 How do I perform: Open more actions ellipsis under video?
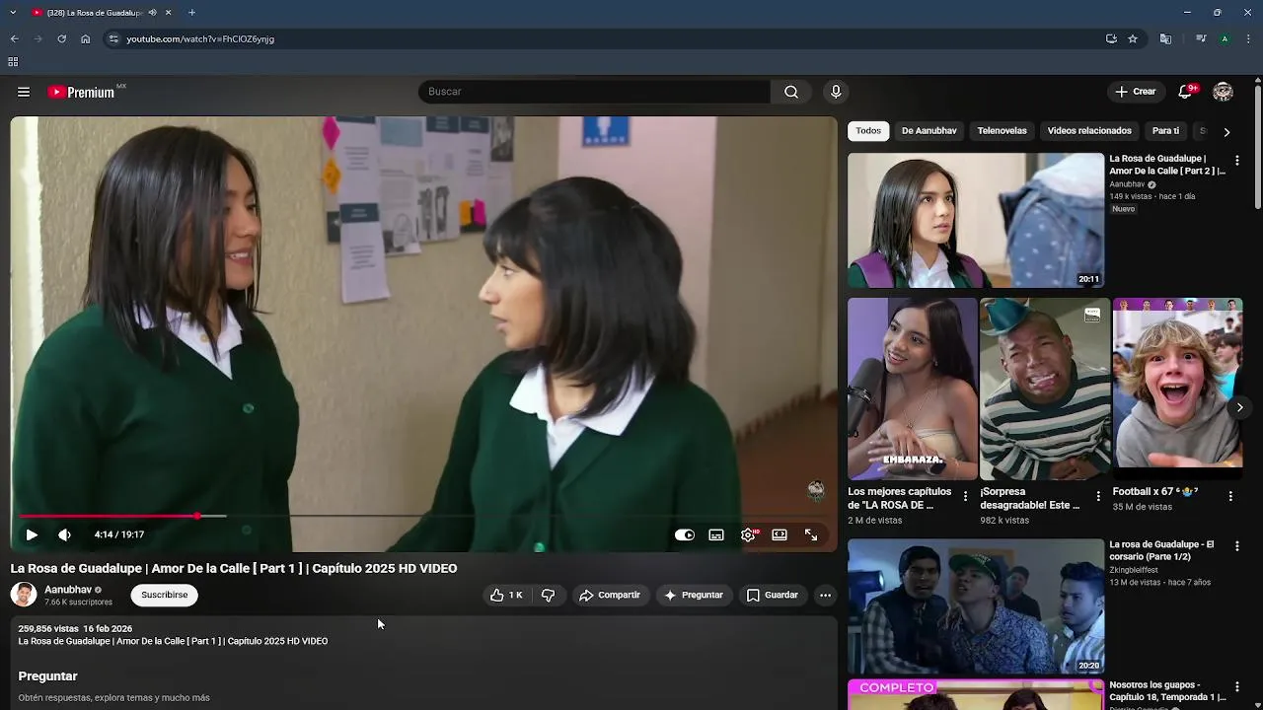pos(825,595)
